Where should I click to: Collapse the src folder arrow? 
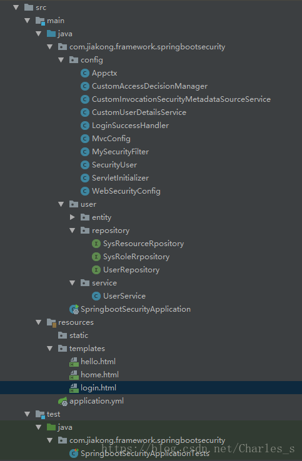click(16, 7)
